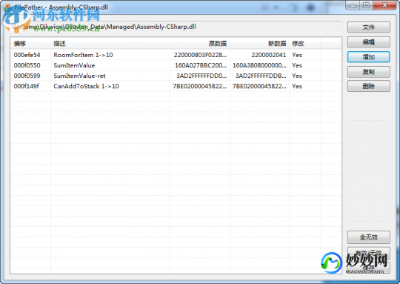Select the SumItemValue-ret patch entry
The height and width of the screenshot is (284, 400).
click(x=176, y=76)
